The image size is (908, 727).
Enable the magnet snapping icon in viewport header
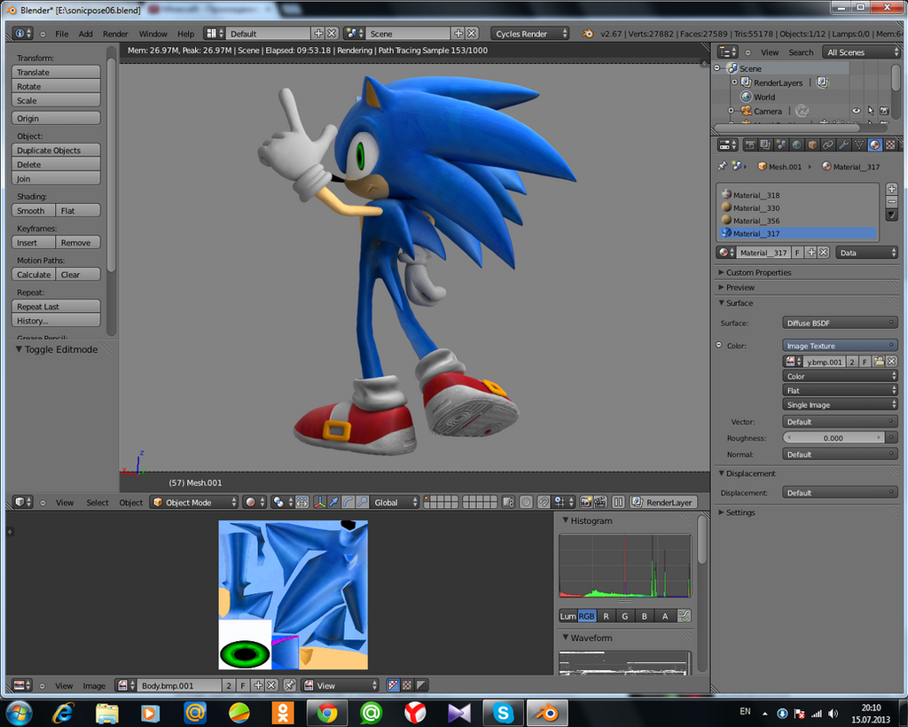(544, 502)
